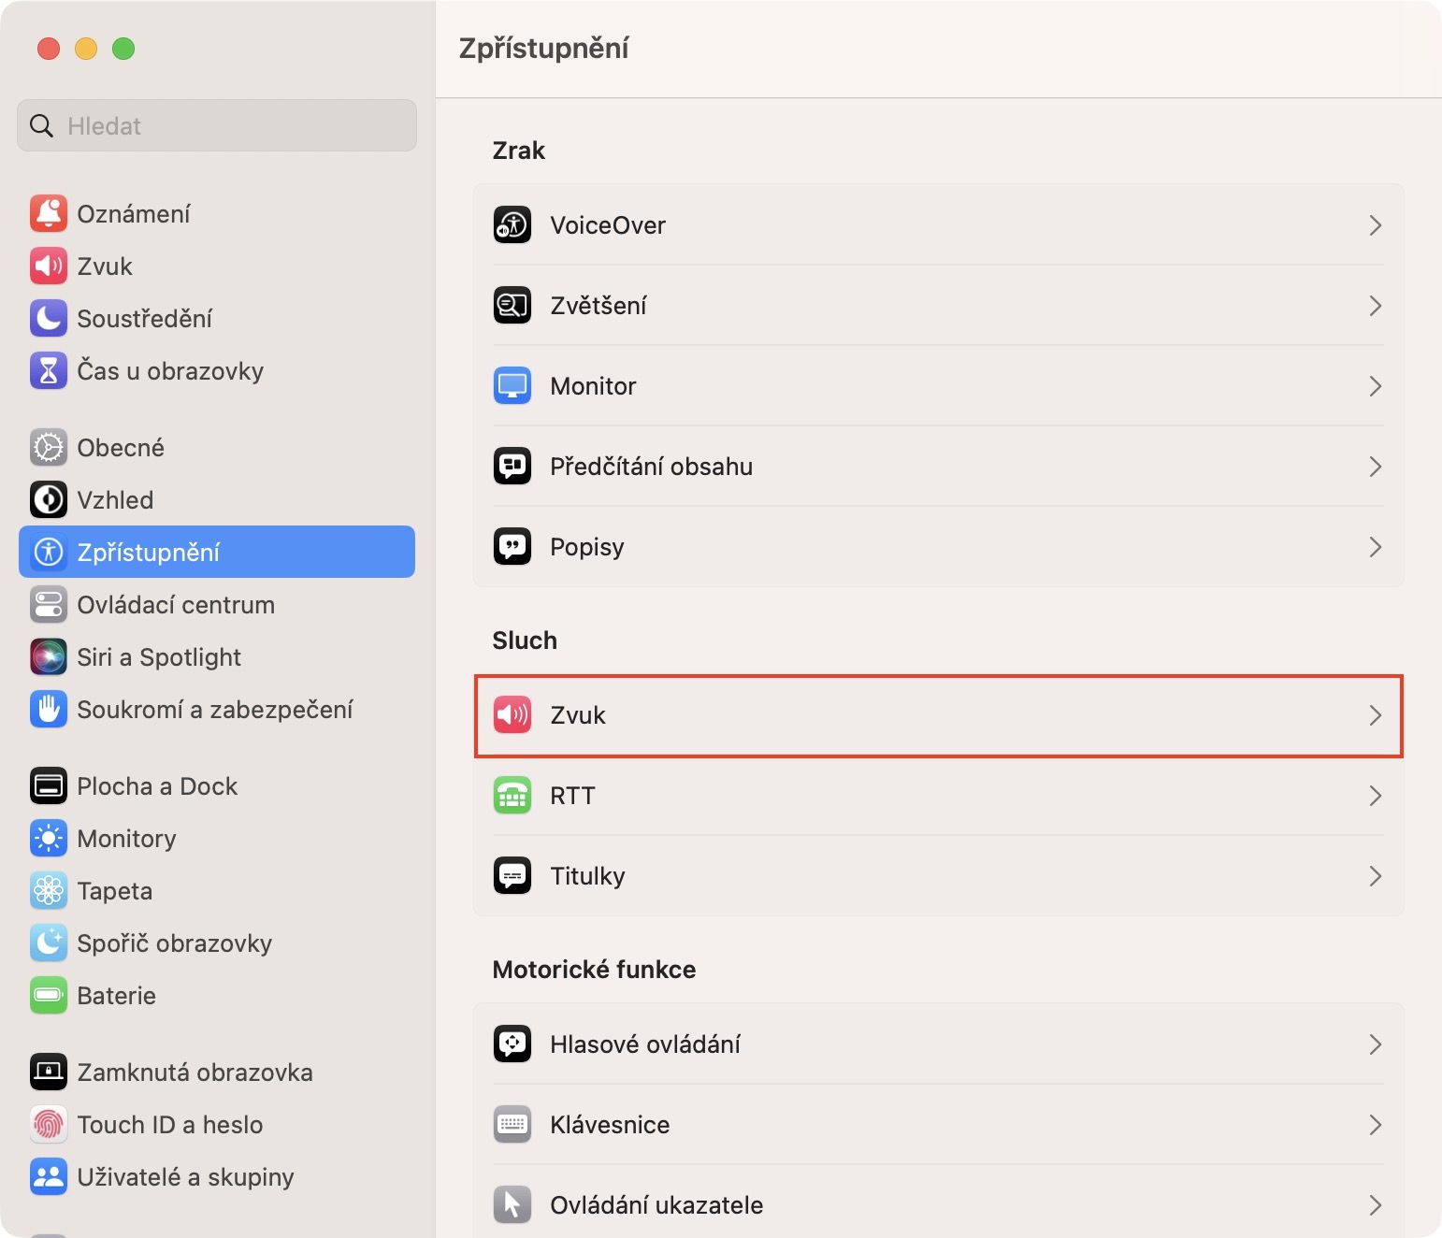Click the green RTT telephone icon
1442x1238 pixels.
[x=512, y=796]
